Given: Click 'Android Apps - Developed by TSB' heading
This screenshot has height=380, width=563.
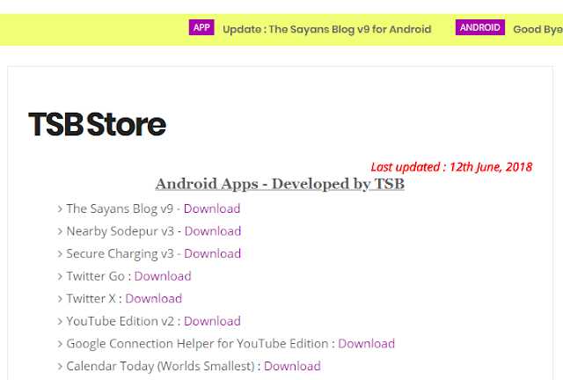Looking at the screenshot, I should pyautogui.click(x=280, y=184).
